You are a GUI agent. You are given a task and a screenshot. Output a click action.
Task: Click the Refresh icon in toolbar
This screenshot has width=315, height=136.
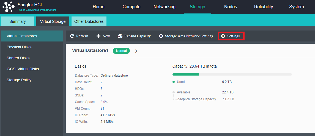72,36
